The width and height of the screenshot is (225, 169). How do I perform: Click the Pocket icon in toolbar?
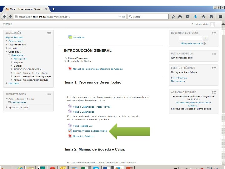click(x=187, y=17)
